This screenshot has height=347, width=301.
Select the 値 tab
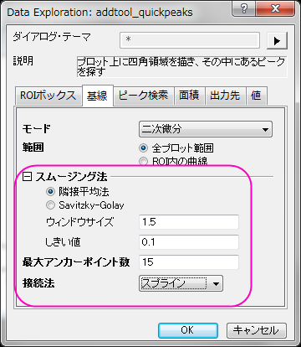(257, 96)
